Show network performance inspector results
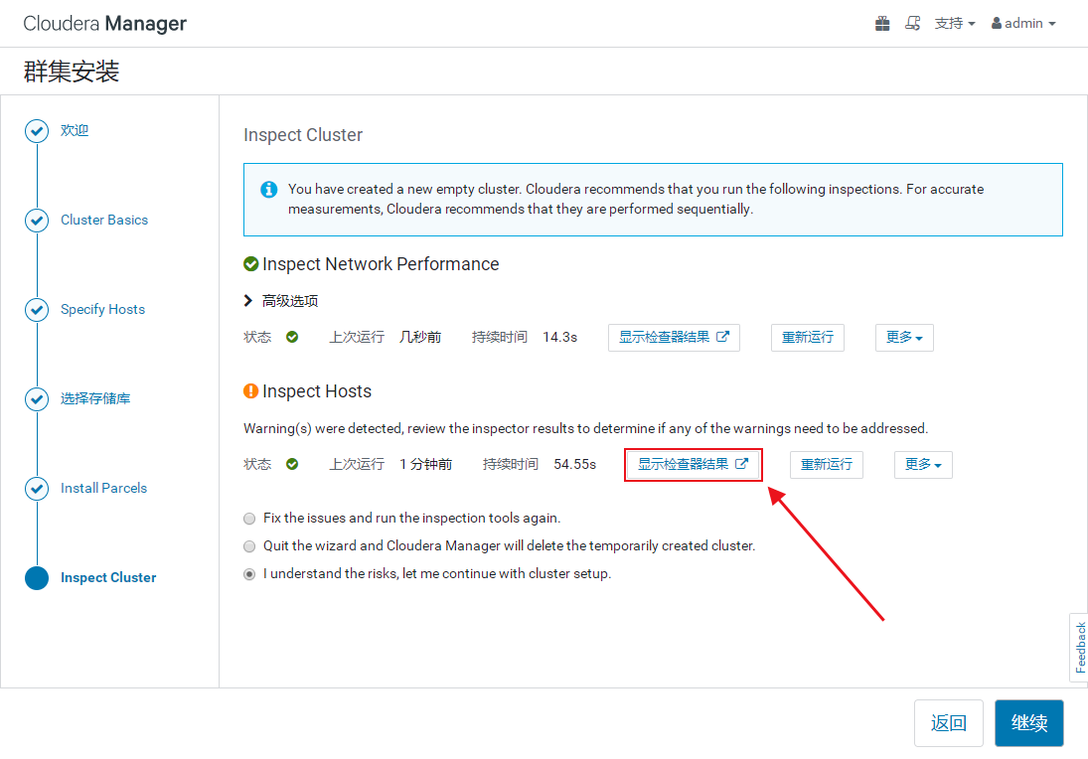1088x759 pixels. [674, 338]
